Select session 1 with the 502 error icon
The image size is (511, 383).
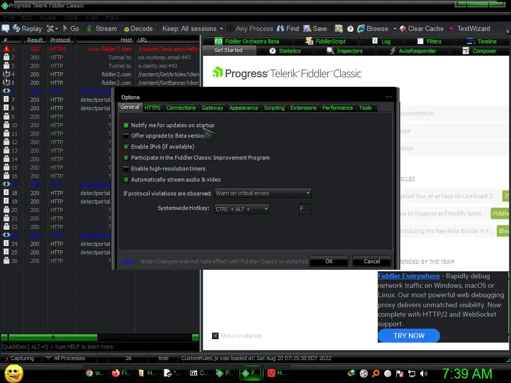coord(6,49)
